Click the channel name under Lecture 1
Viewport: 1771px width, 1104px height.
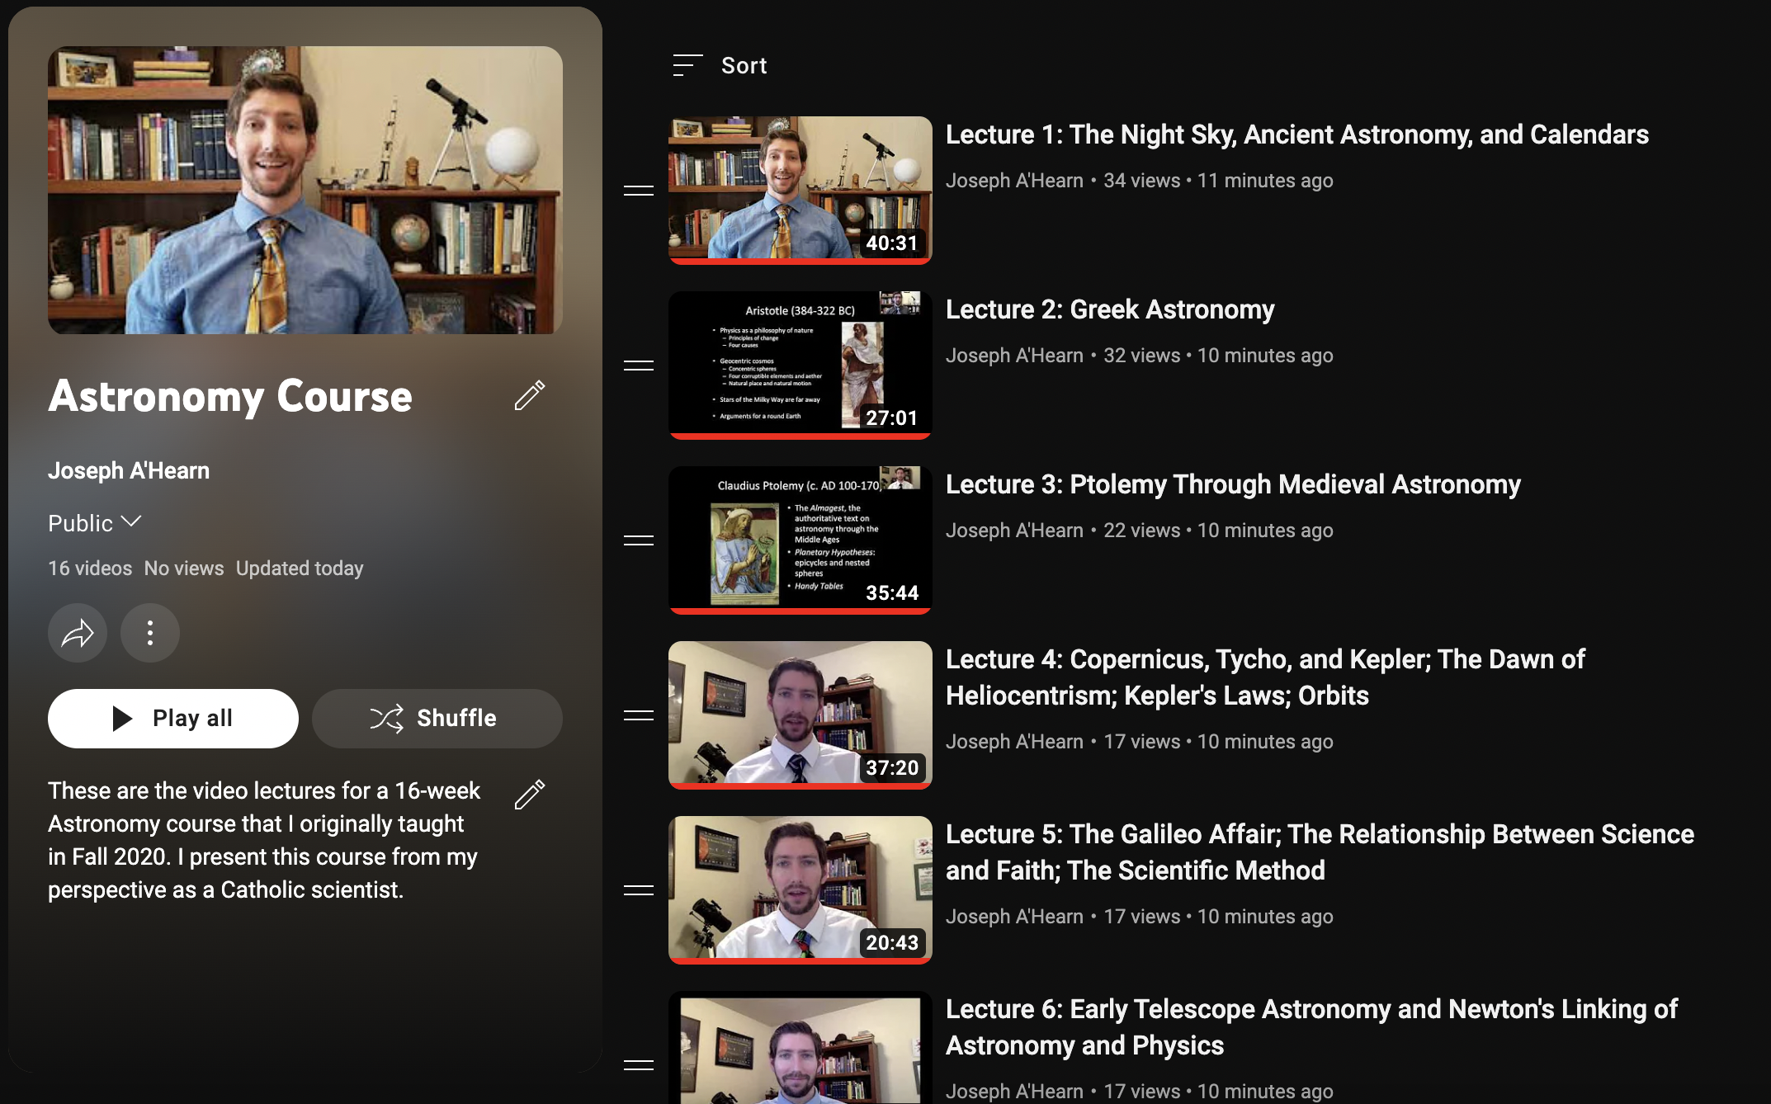click(x=1014, y=181)
